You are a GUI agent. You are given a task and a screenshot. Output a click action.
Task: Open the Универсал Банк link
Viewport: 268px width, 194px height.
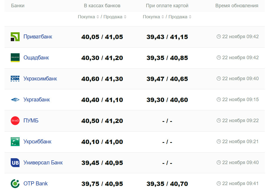coord(43,163)
